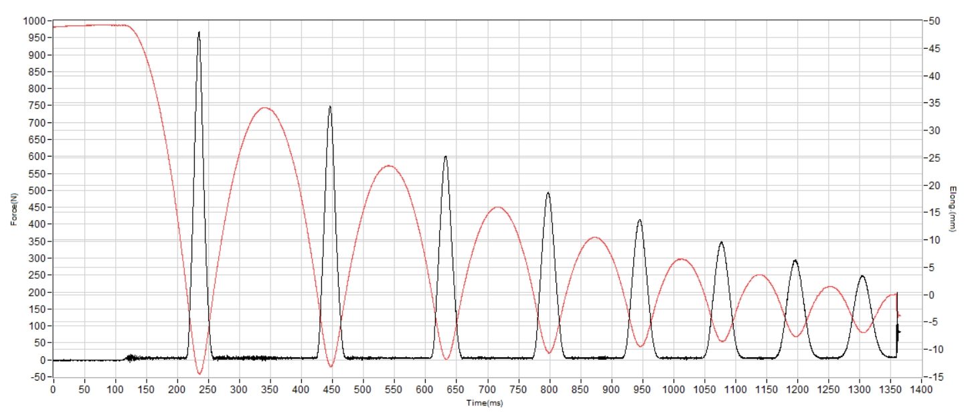The width and height of the screenshot is (966, 418).
Task: Click the Force(N) axis title
Action: pyautogui.click(x=13, y=200)
